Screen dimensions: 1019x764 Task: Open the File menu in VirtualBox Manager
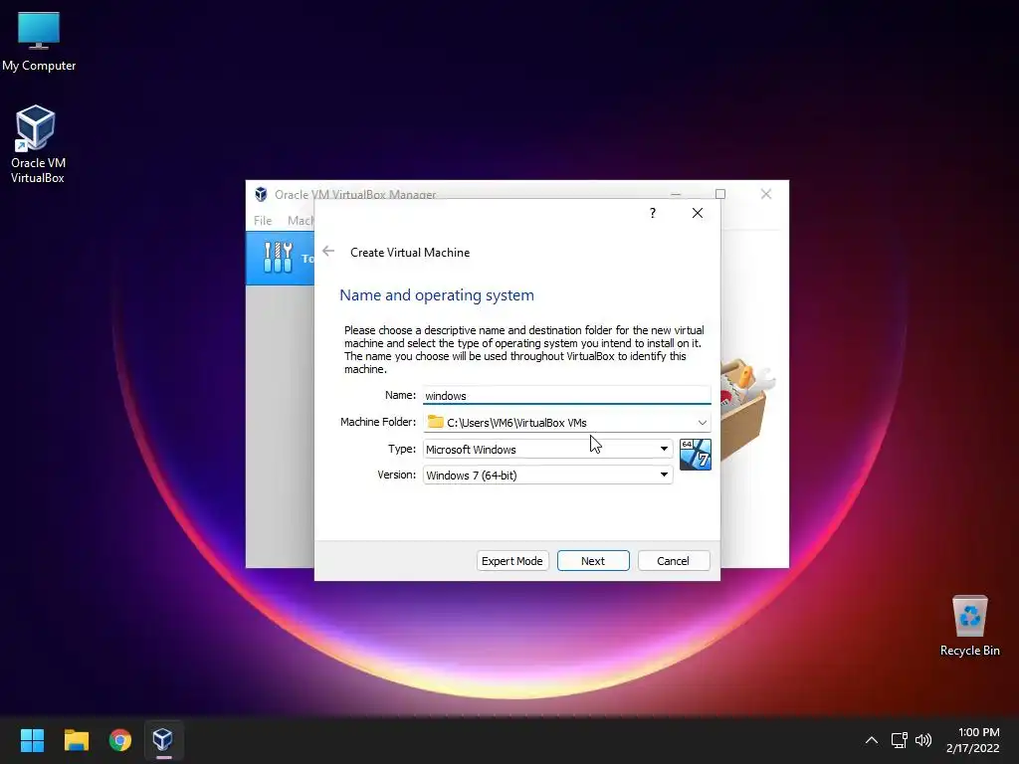[x=263, y=221]
